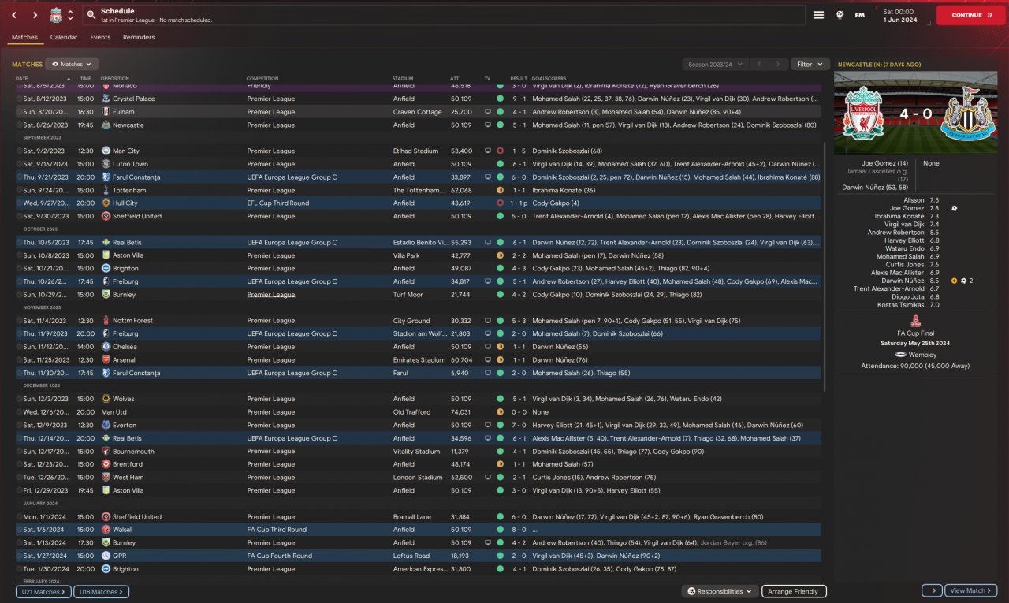Image resolution: width=1009 pixels, height=603 pixels.
Task: Go to next season with right arrow
Action: click(x=778, y=64)
